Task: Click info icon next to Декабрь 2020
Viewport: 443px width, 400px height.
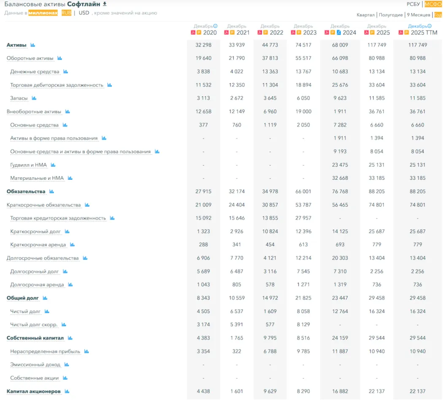Action: pyautogui.click(x=216, y=26)
